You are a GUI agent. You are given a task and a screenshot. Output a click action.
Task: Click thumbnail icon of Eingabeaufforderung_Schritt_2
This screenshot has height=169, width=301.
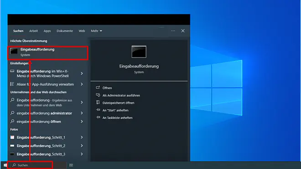coord(12,146)
